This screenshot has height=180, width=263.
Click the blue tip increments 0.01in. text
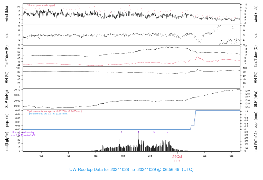click(x=48, y=114)
